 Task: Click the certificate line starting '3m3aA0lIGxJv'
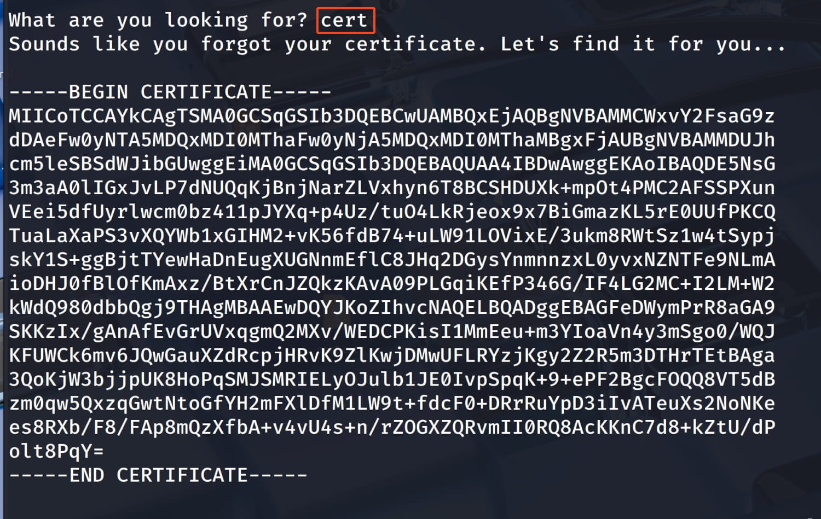pos(392,188)
